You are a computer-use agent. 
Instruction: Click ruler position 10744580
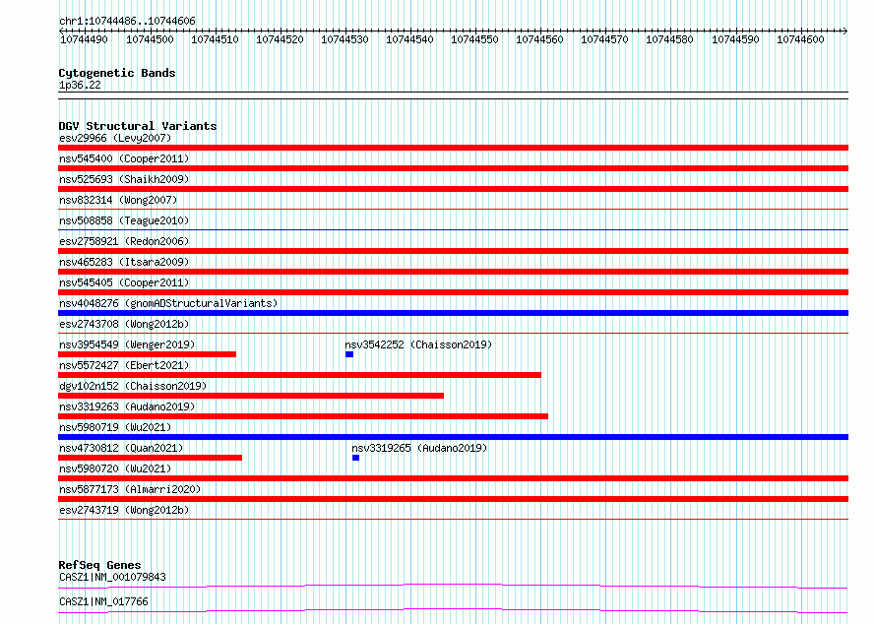point(669,39)
